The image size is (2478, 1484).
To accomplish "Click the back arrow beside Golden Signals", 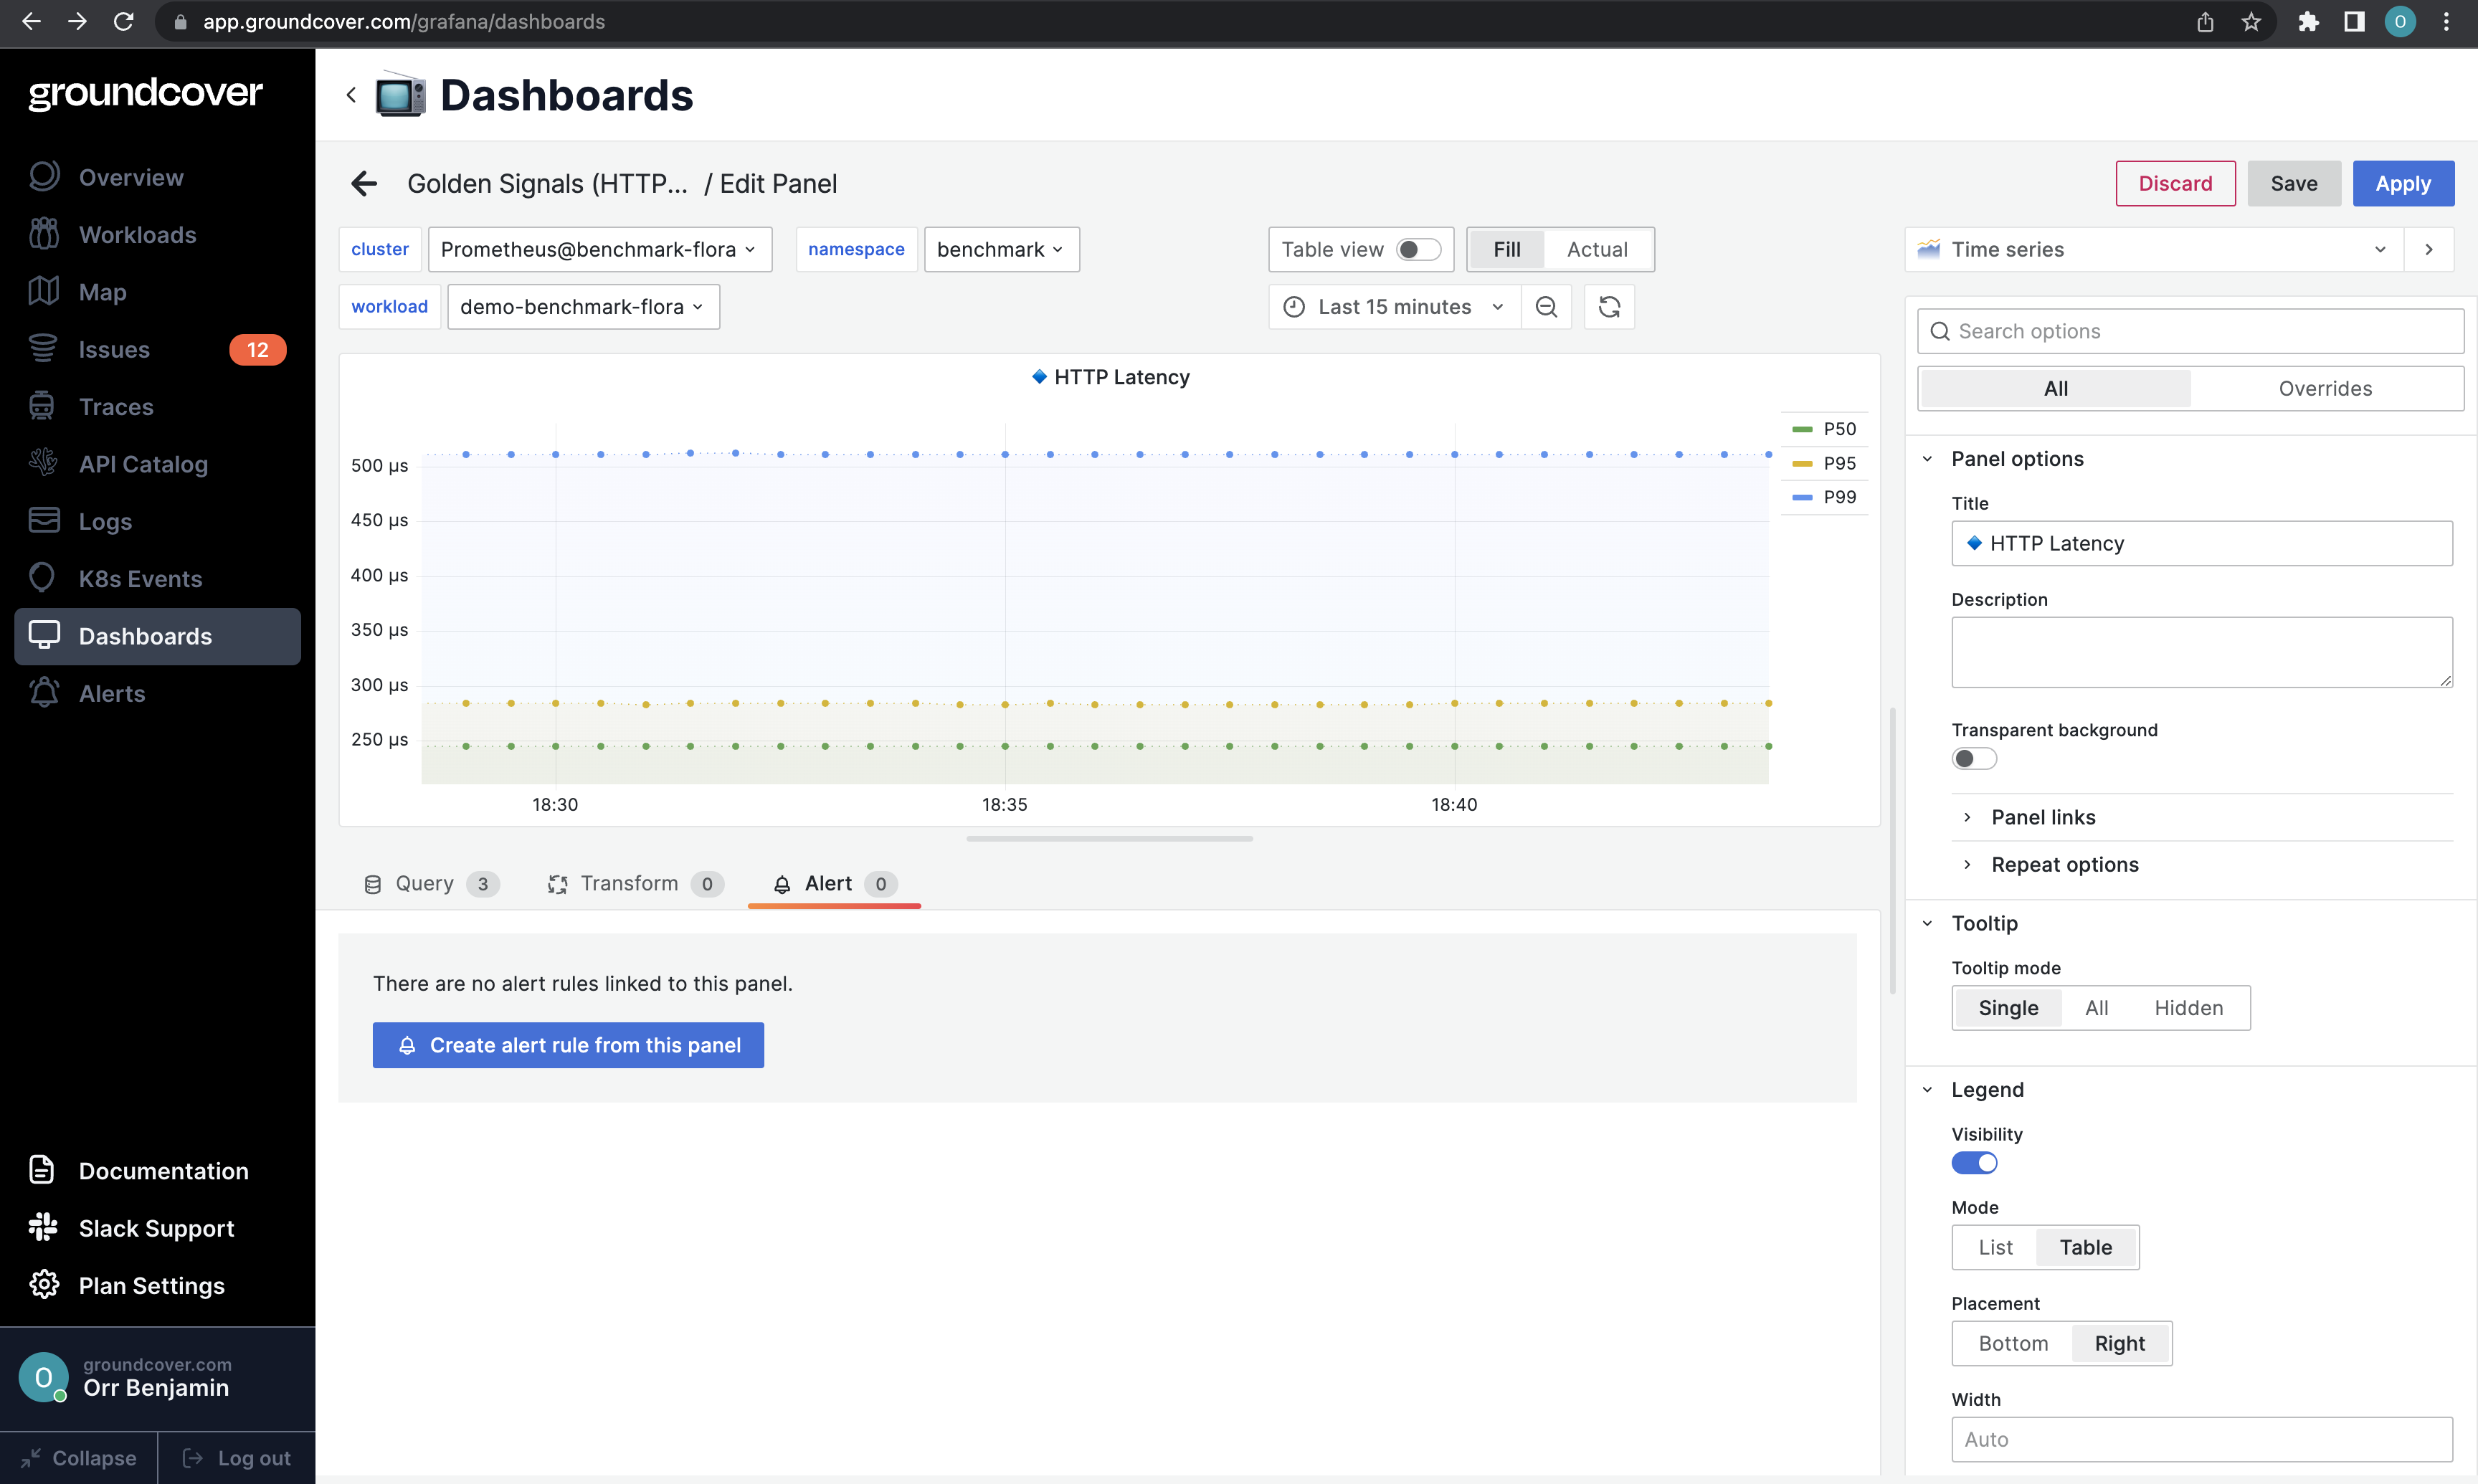I will click(364, 184).
